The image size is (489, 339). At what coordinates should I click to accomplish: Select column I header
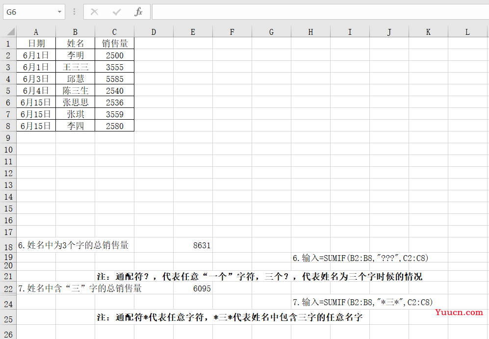tap(350, 32)
